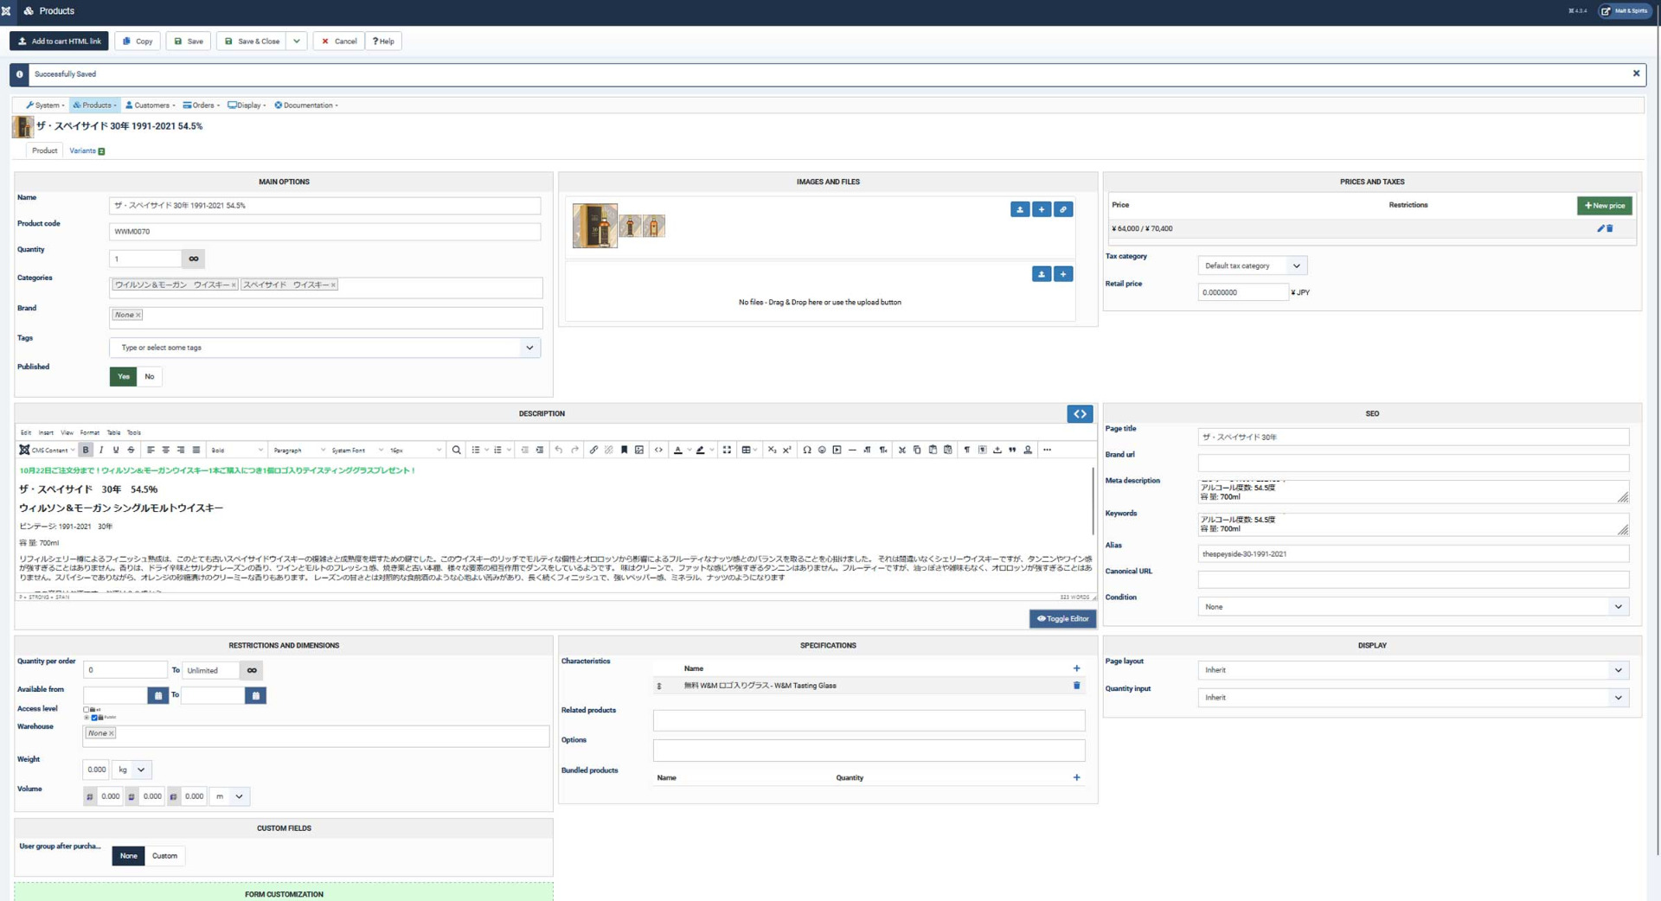
Task: Click the infinity icon next to Quantity
Action: click(194, 259)
